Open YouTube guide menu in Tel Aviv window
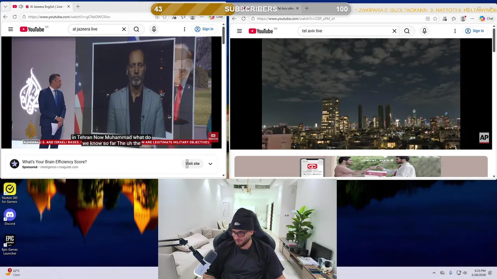 click(x=239, y=31)
